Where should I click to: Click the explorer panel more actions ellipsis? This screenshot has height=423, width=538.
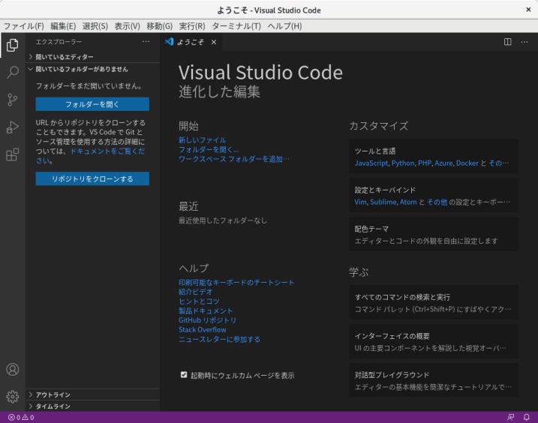[x=146, y=41]
